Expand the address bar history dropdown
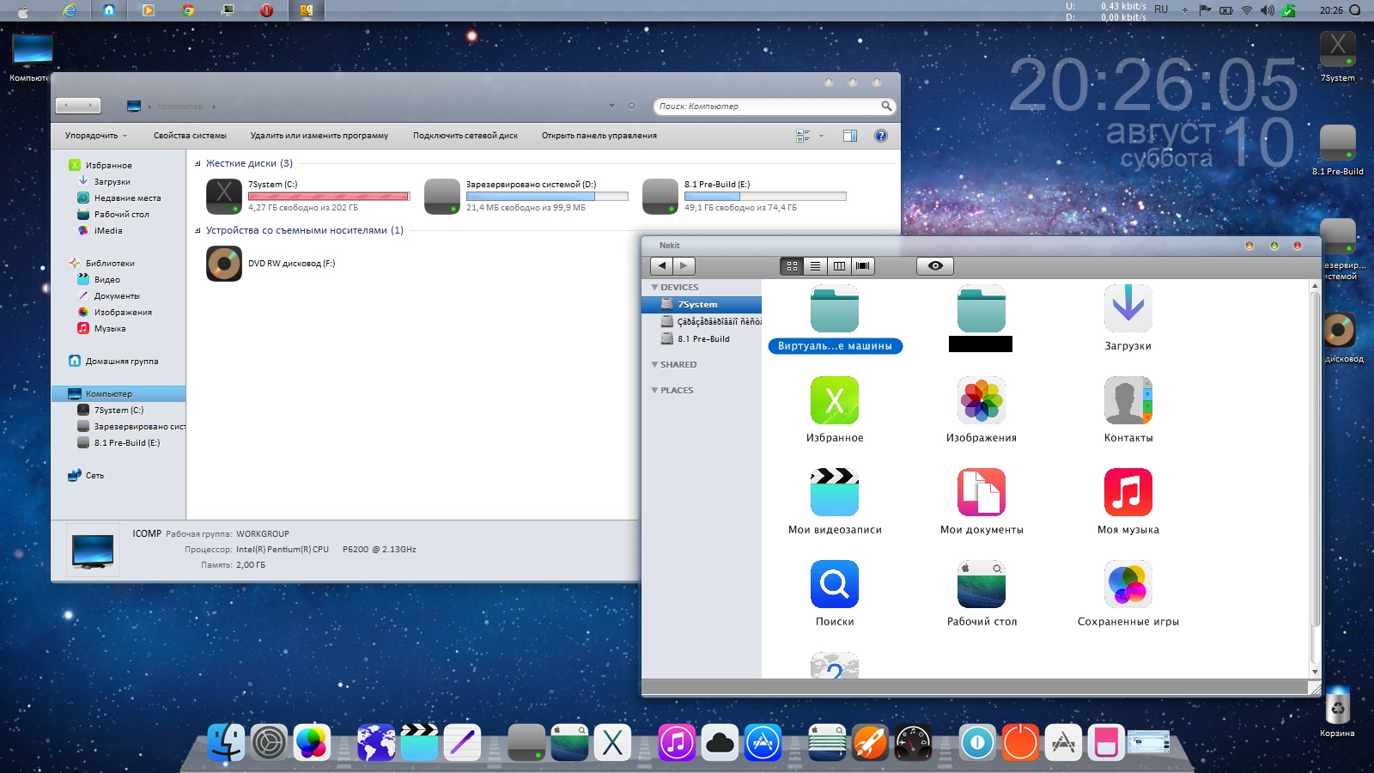Screen dimensions: 1374x773 [x=611, y=107]
